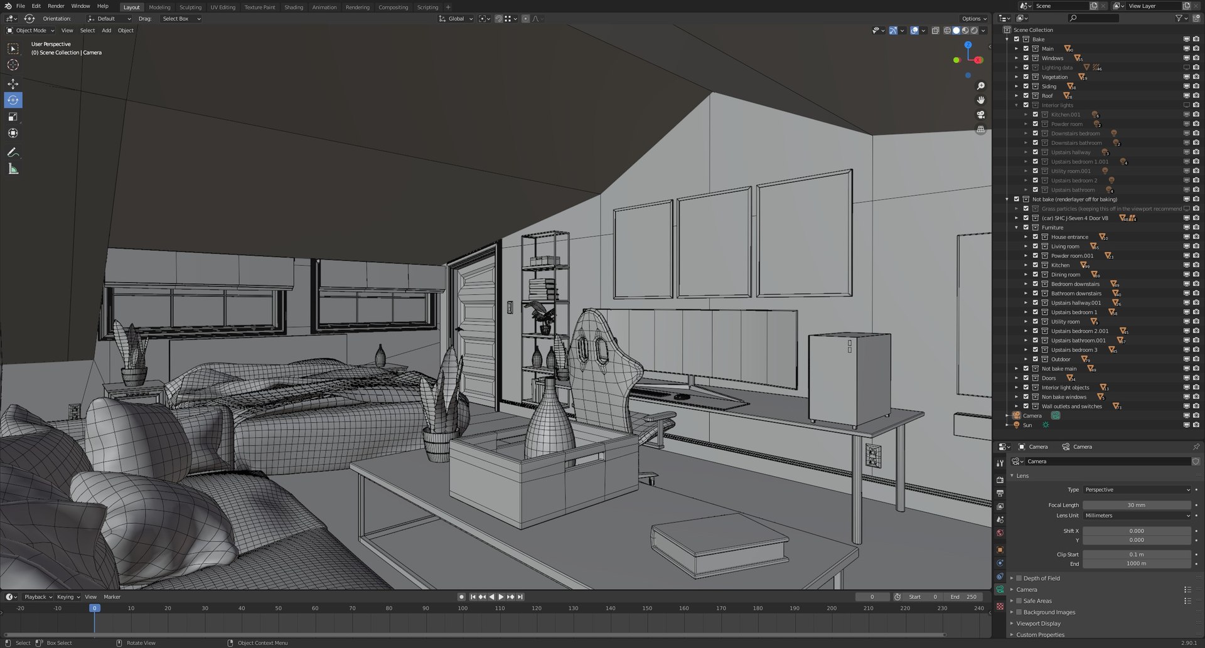The image size is (1205, 648).
Task: Pick the combined Transform tool
Action: [x=13, y=133]
